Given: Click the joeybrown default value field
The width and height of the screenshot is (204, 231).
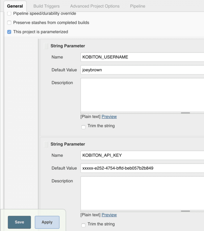Looking at the screenshot, I should pyautogui.click(x=142, y=70).
